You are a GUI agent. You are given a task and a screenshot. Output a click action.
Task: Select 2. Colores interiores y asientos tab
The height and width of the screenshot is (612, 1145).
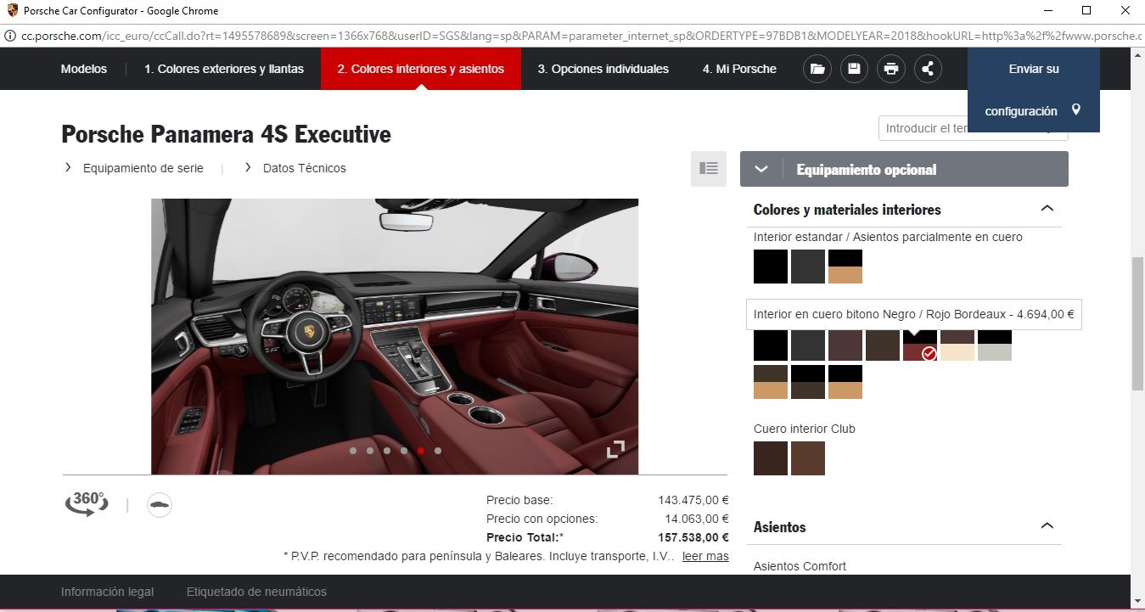(421, 69)
